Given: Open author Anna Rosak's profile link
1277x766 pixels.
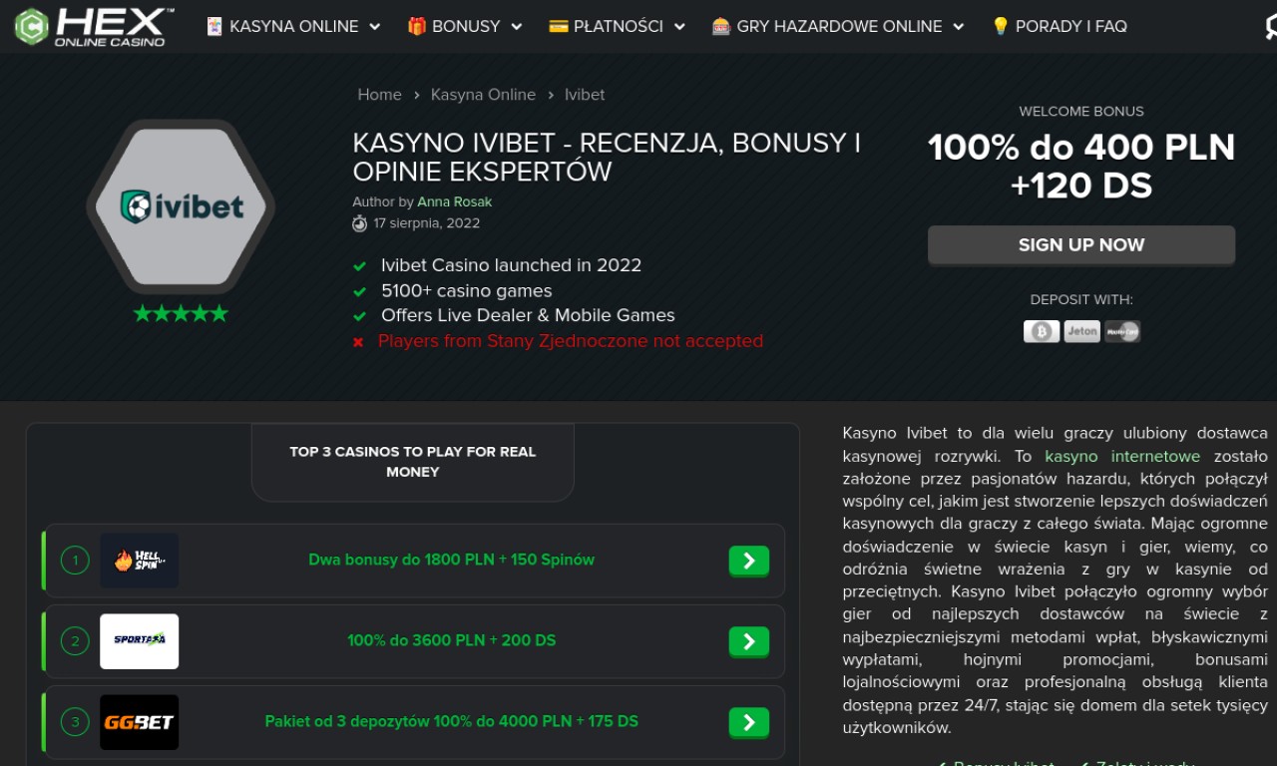Looking at the screenshot, I should 454,201.
